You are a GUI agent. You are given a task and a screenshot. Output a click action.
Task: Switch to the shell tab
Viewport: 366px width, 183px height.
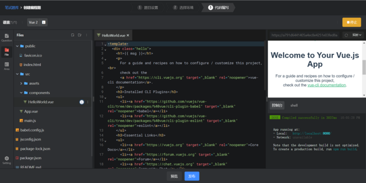pos(294,105)
